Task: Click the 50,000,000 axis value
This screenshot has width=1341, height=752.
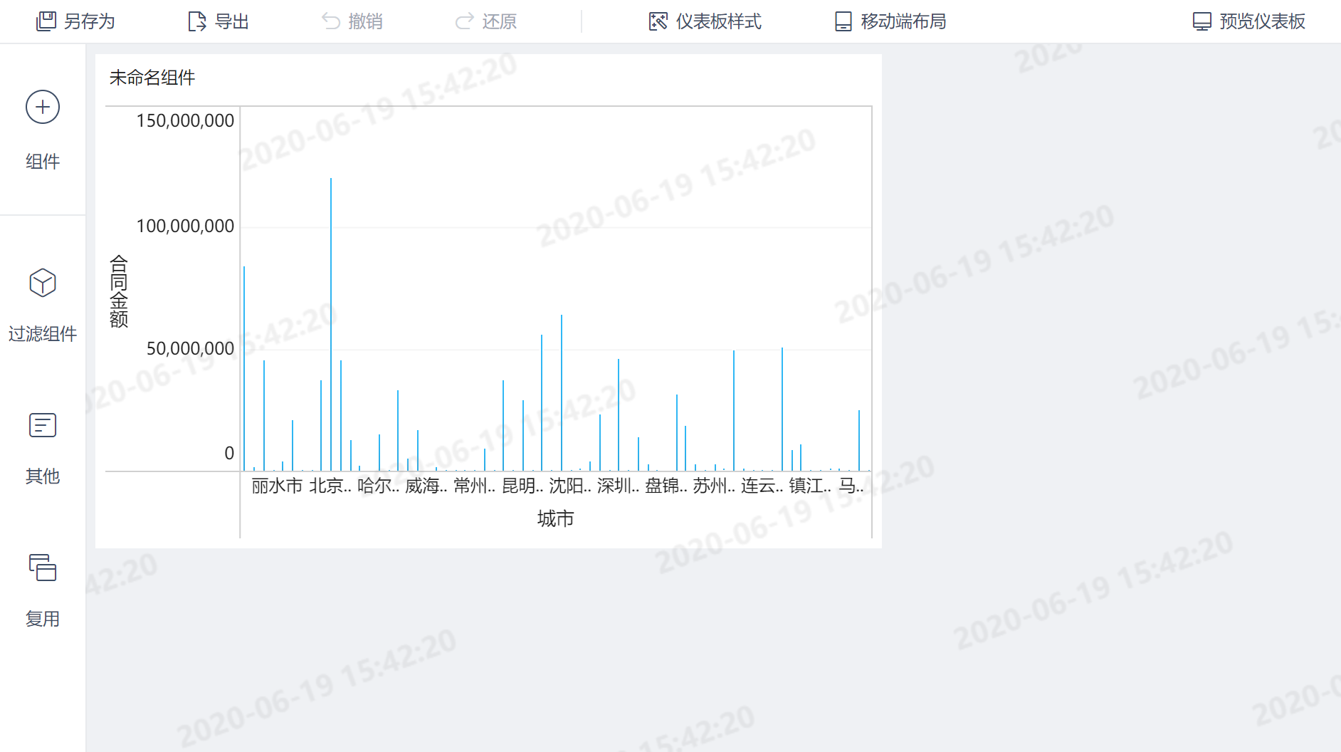Action: (x=190, y=348)
